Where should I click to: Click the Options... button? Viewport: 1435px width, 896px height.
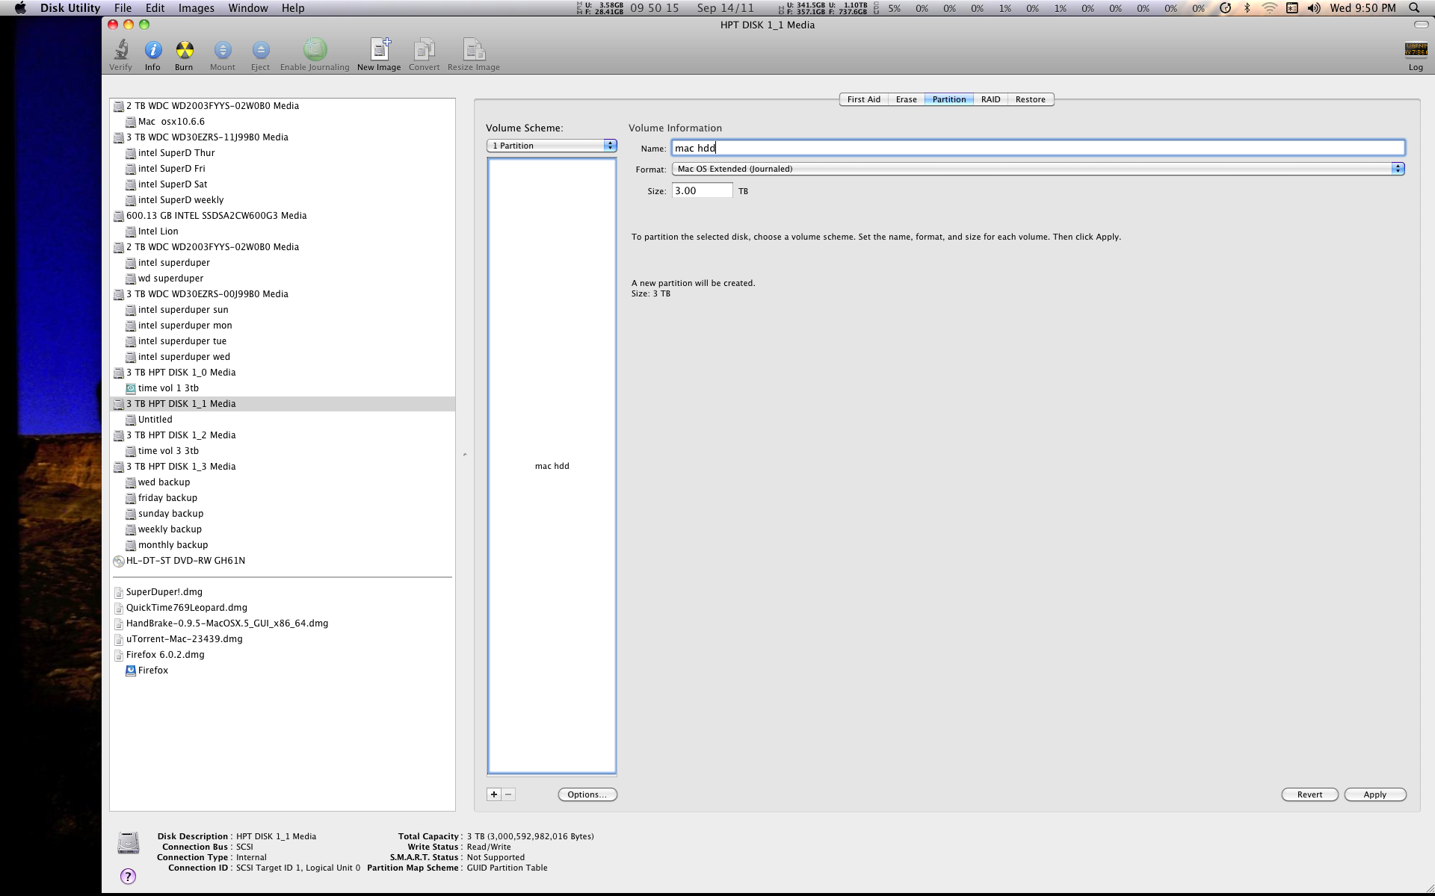(x=587, y=794)
